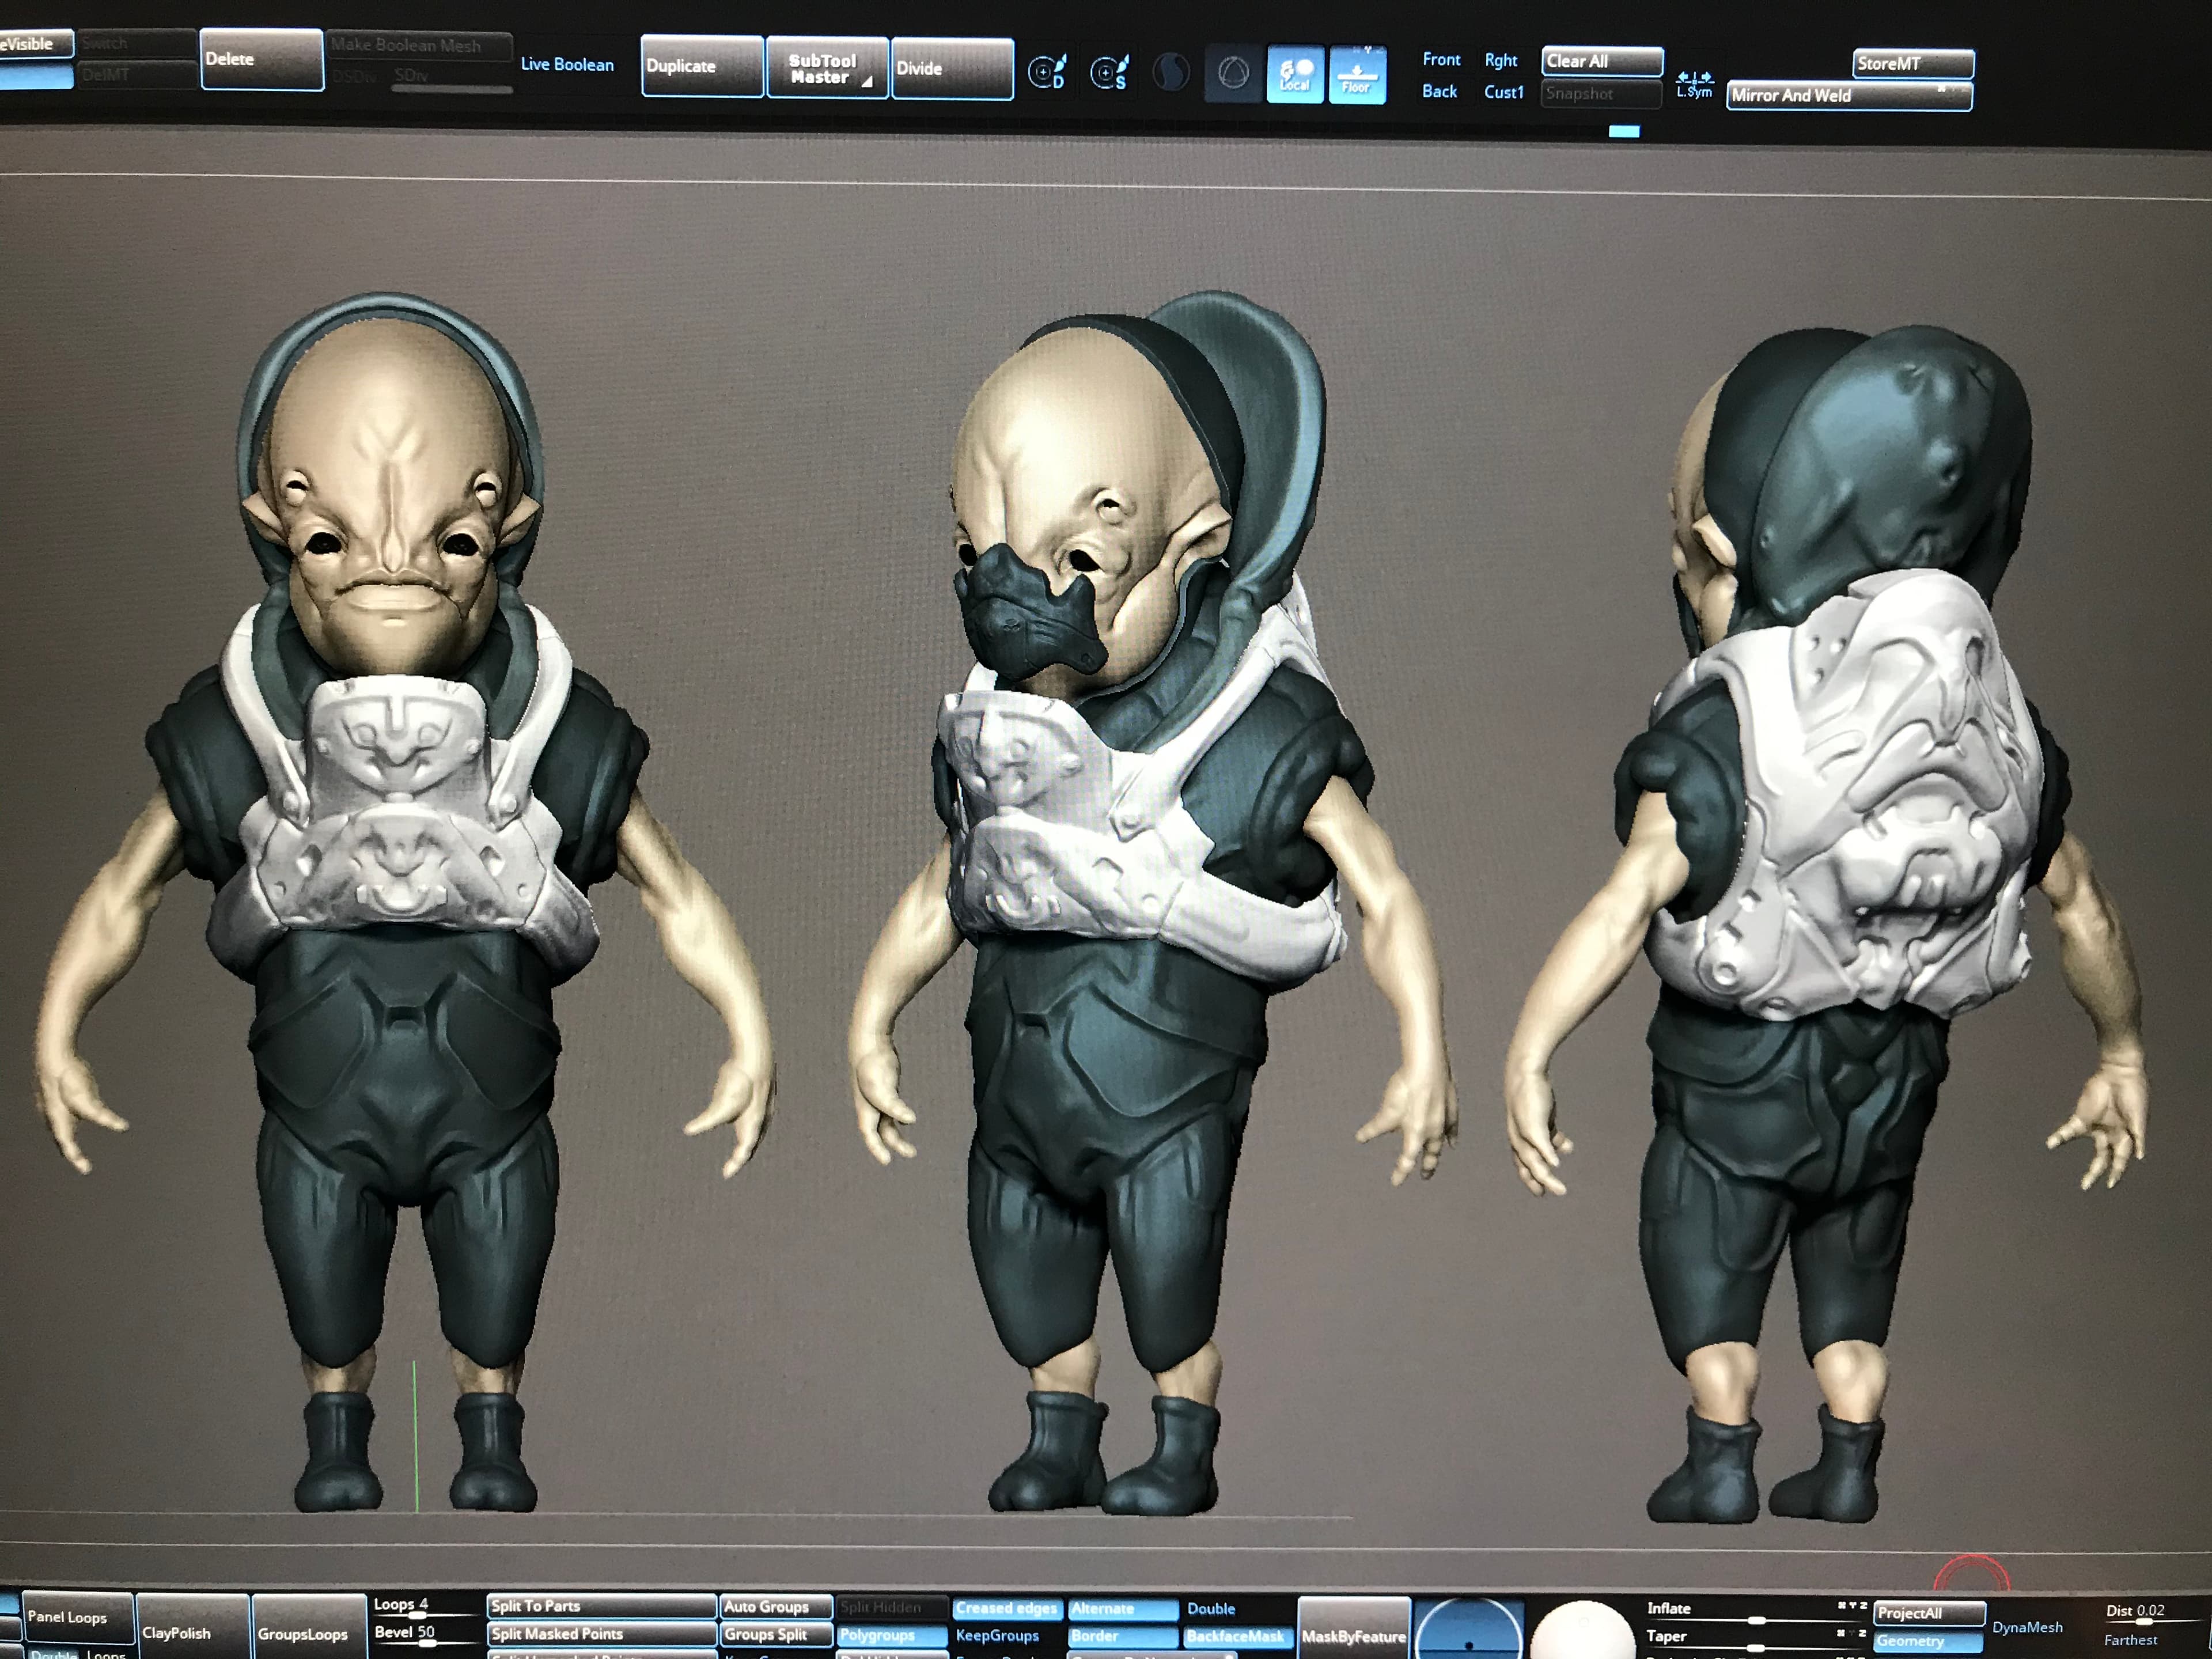The image size is (2212, 1659).
Task: Toggle the Floor grid icon
Action: pyautogui.click(x=1357, y=74)
